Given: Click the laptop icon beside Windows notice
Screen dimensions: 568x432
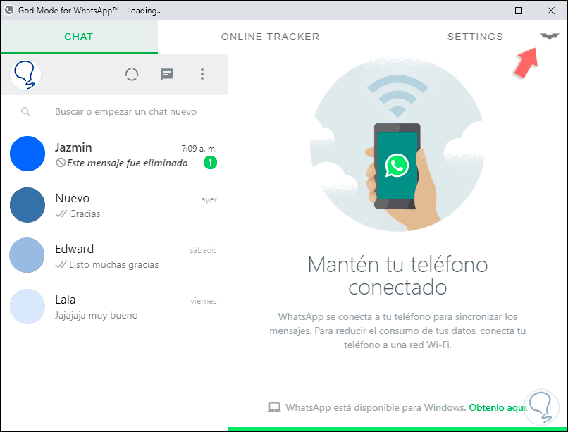Looking at the screenshot, I should click(274, 407).
